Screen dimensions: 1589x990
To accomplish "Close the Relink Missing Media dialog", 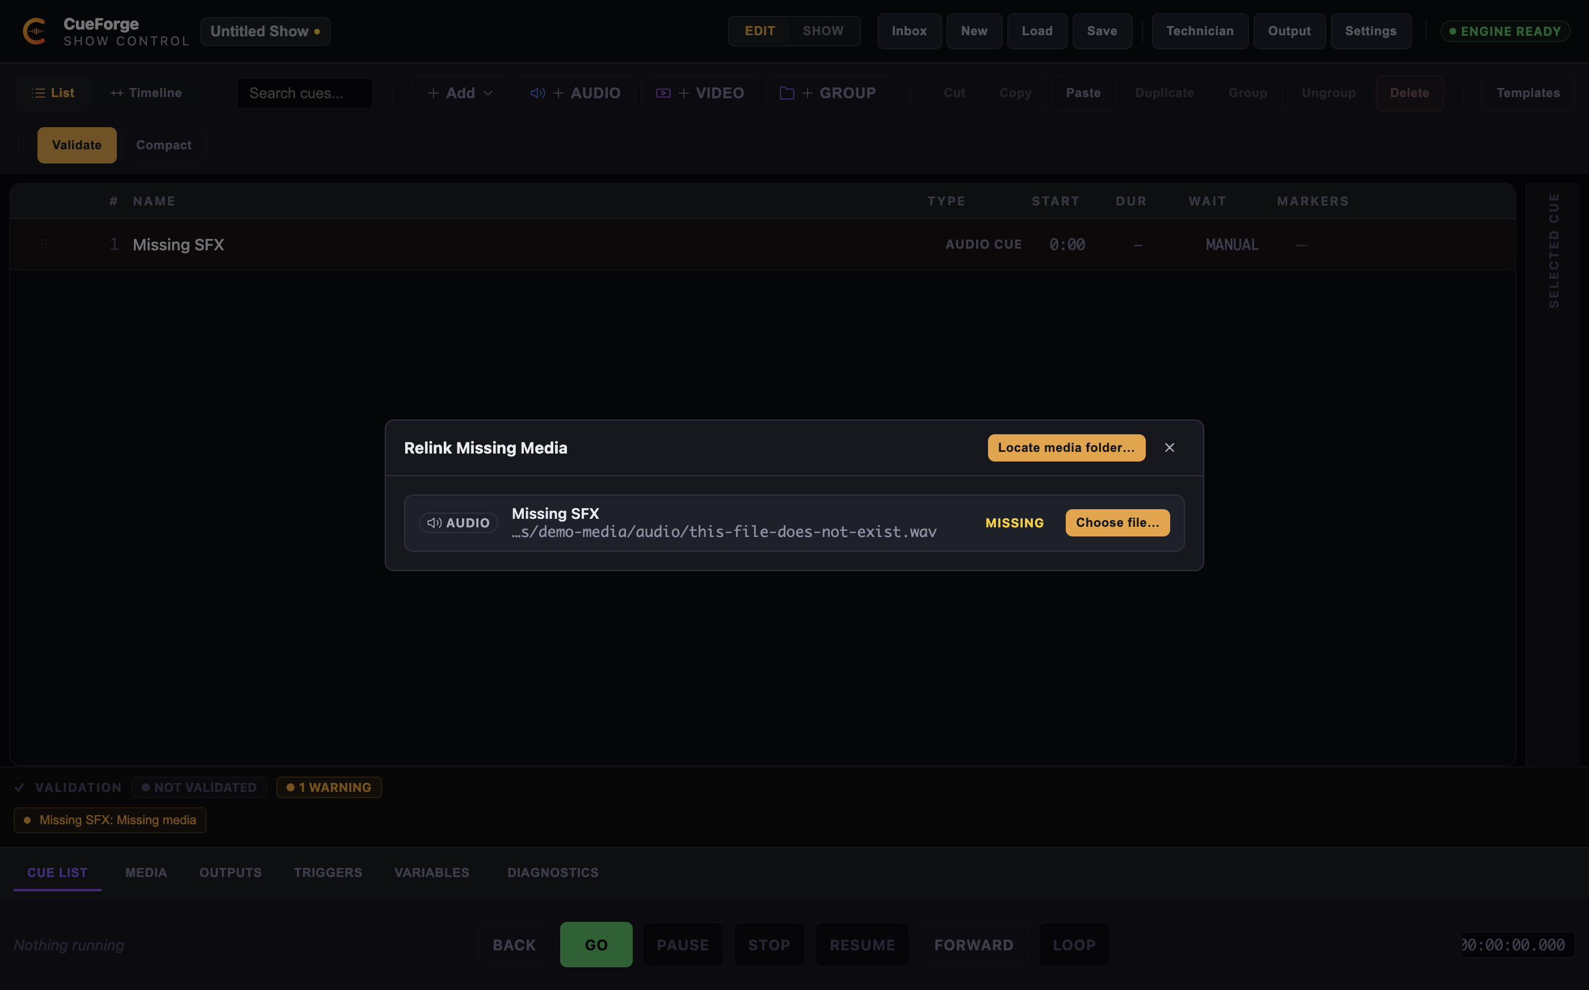I will click(x=1170, y=448).
